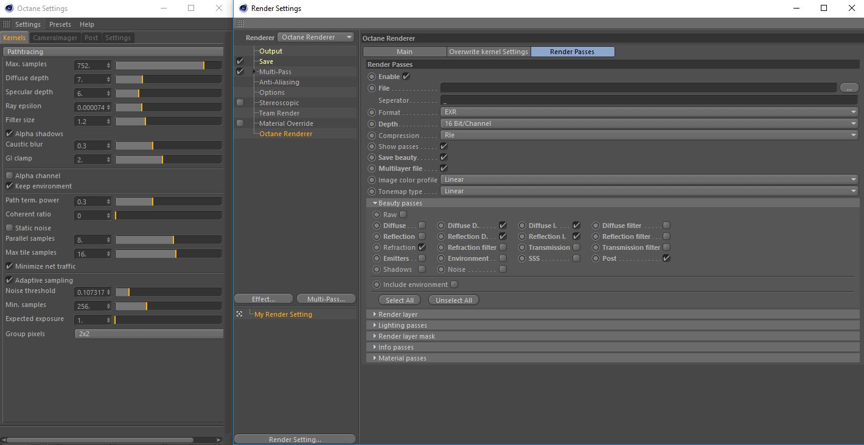This screenshot has width=864, height=445.
Task: Open the Tonemap type dropdown
Action: point(649,191)
